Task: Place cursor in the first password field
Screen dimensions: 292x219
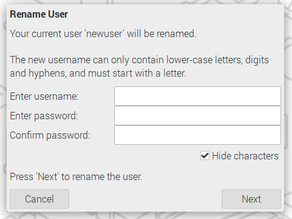Action: pos(197,116)
